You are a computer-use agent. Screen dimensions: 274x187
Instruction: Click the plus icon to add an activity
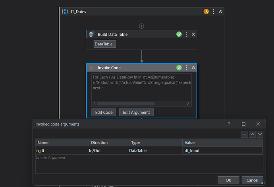click(x=141, y=26)
